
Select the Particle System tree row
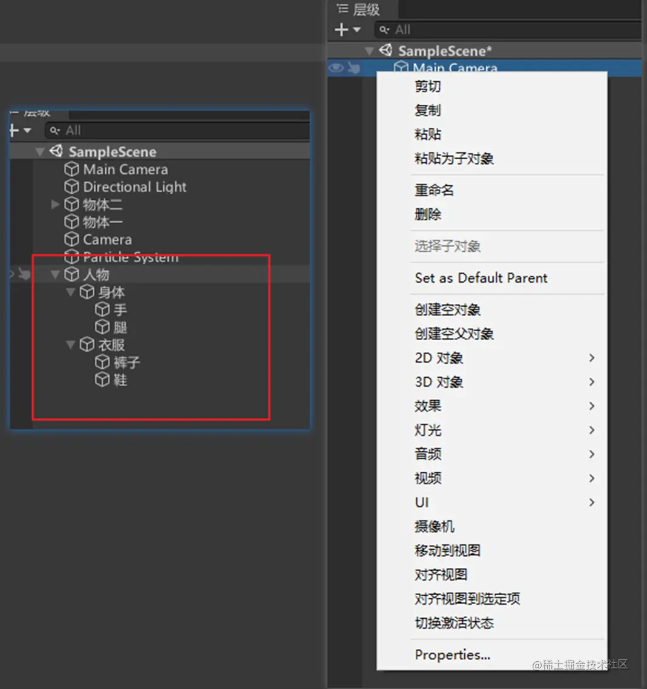(x=160, y=257)
